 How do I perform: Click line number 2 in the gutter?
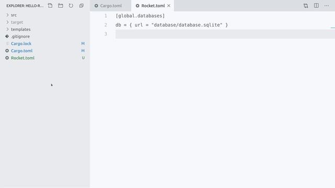tap(106, 25)
